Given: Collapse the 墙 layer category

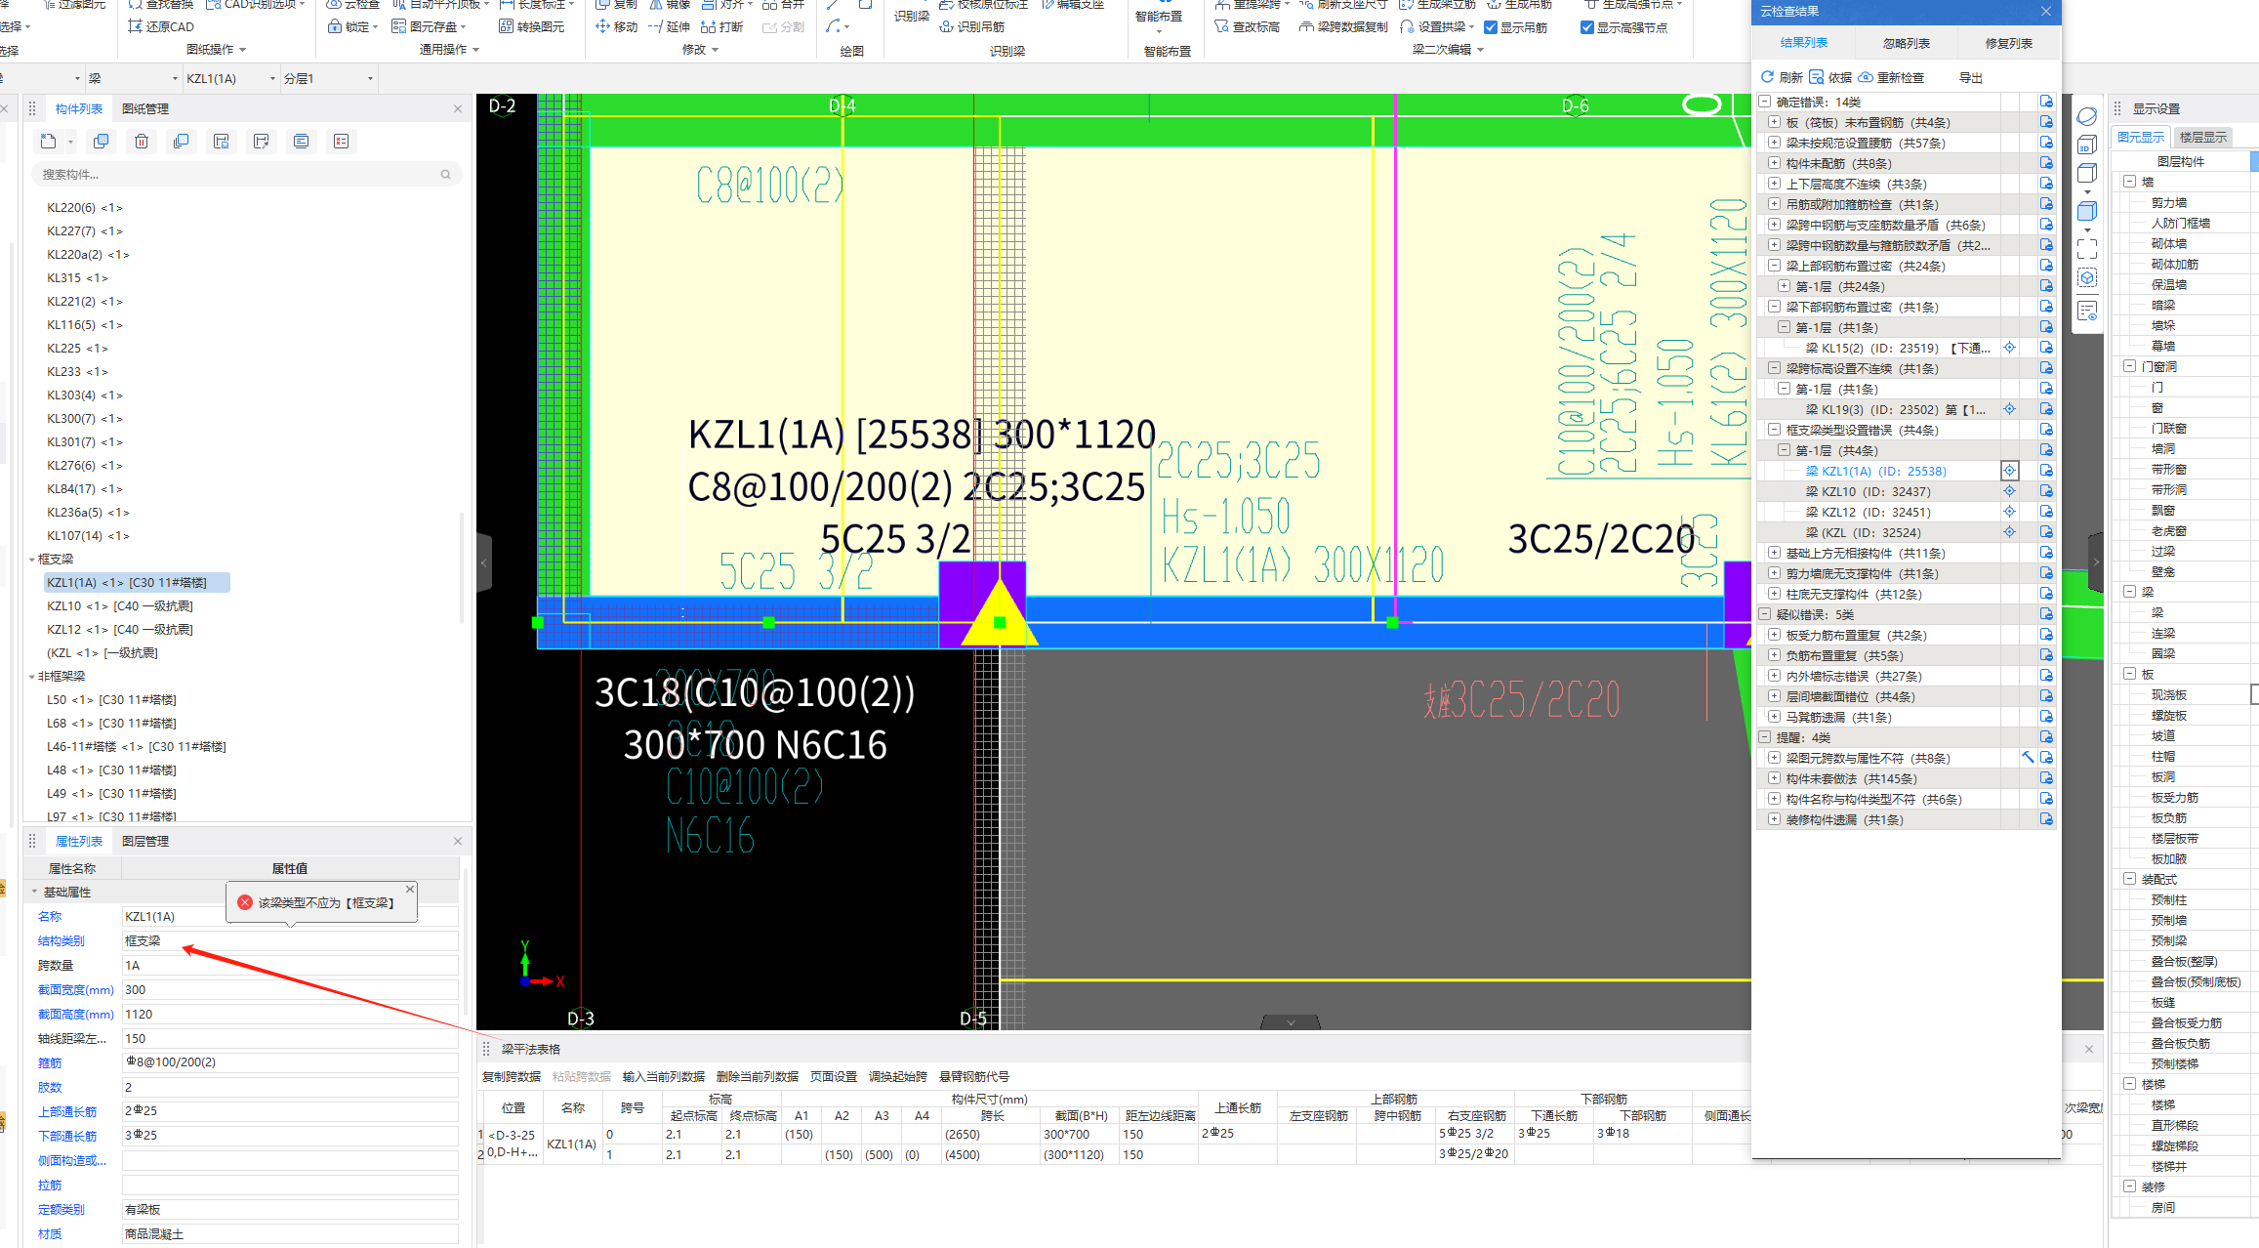Looking at the screenshot, I should 2130,182.
